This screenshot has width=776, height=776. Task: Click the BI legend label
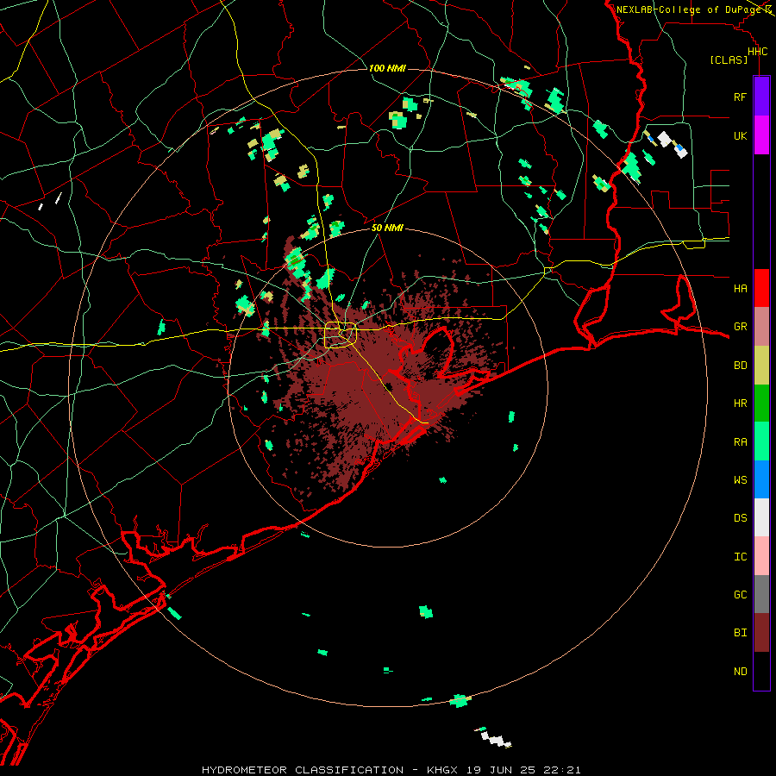click(741, 633)
